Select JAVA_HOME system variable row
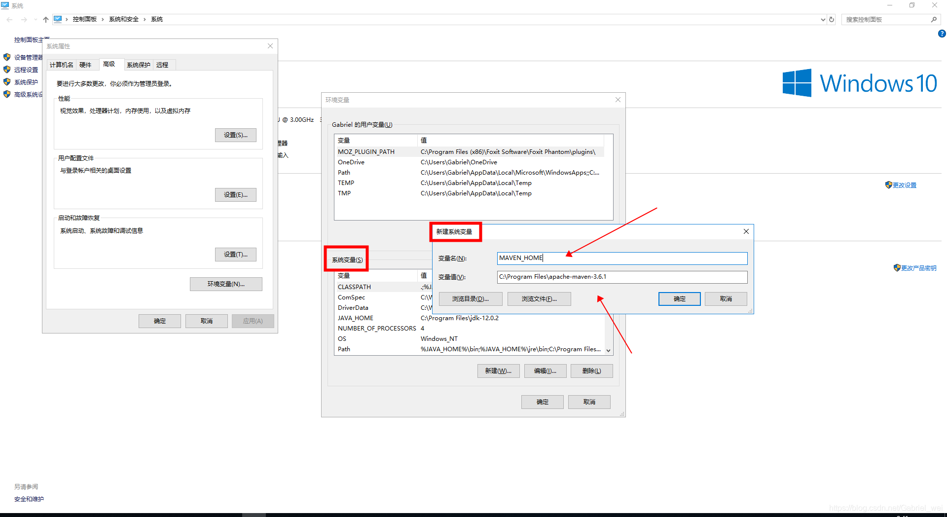Viewport: 947px width, 517px height. (x=469, y=318)
